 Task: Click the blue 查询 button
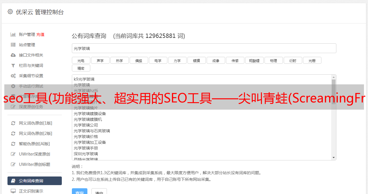[80, 191]
